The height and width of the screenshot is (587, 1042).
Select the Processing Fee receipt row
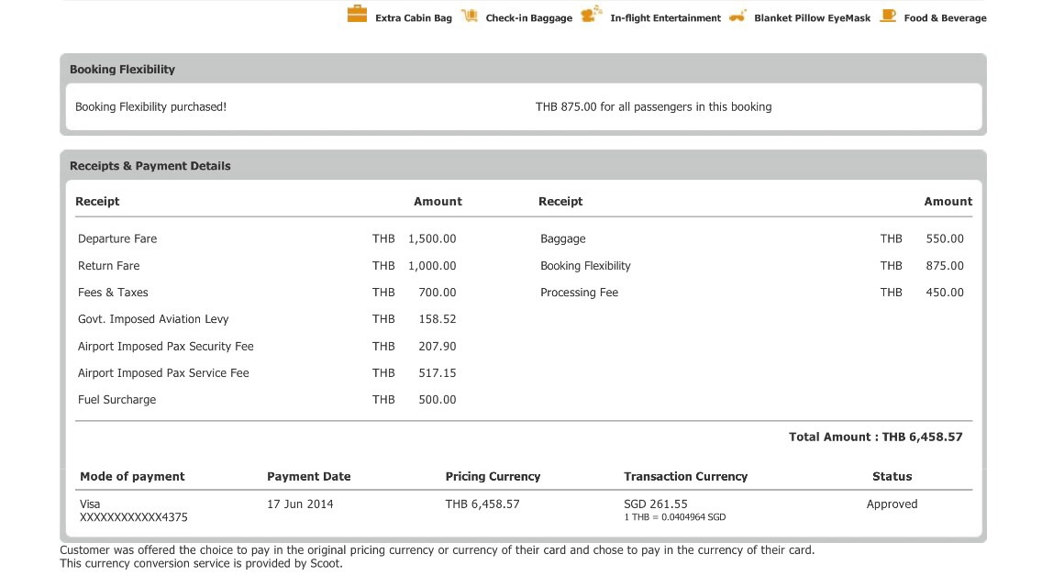[579, 293]
